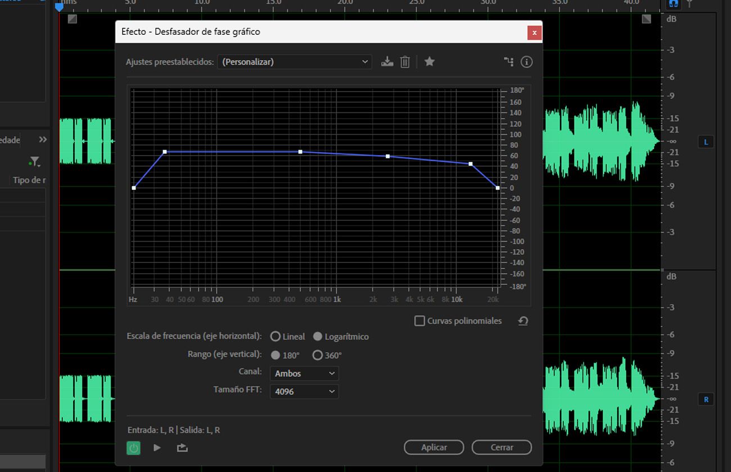
Task: Select Logarítmico frequency scale
Action: pos(318,337)
